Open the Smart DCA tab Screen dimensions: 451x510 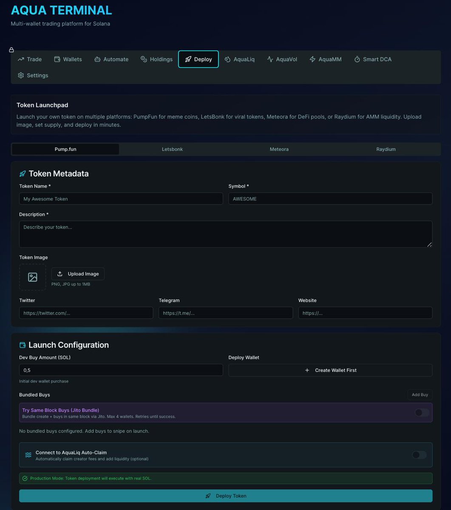(x=373, y=59)
